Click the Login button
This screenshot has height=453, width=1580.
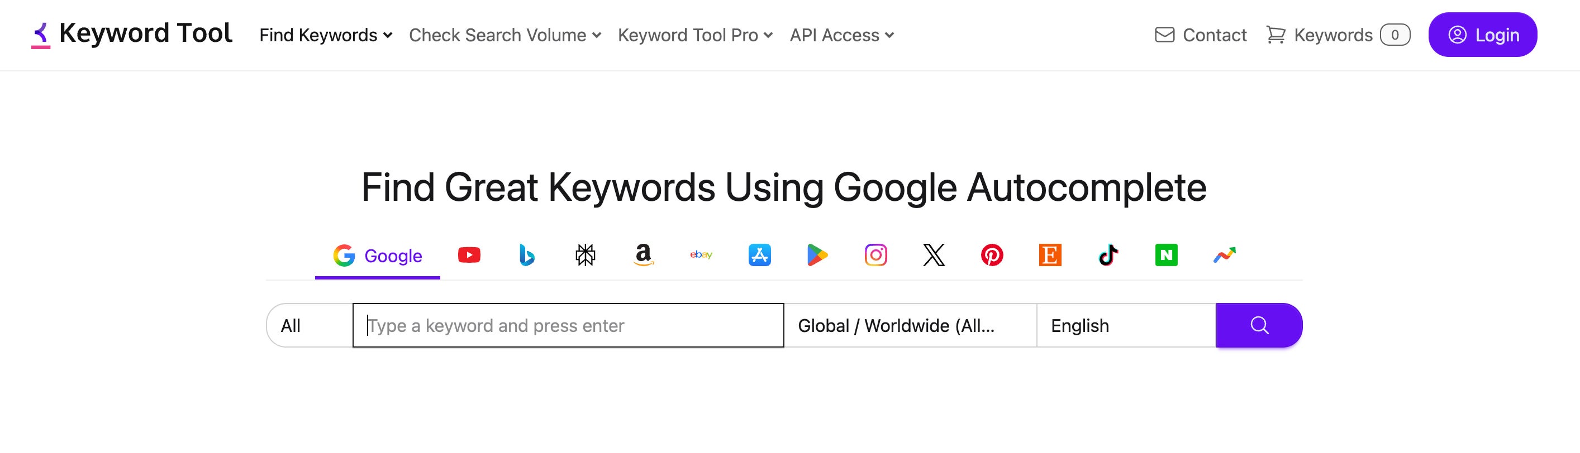pos(1482,35)
